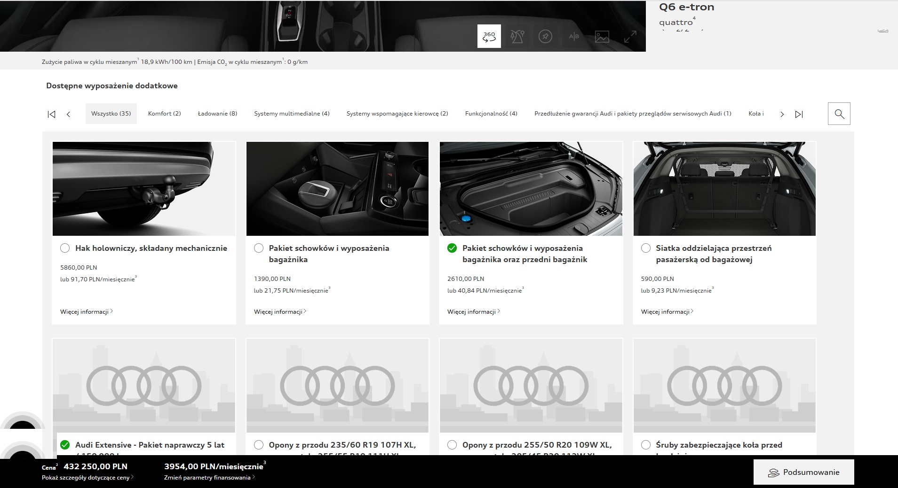
Task: Open Zmień parametry finansowania
Action: pyautogui.click(x=210, y=478)
